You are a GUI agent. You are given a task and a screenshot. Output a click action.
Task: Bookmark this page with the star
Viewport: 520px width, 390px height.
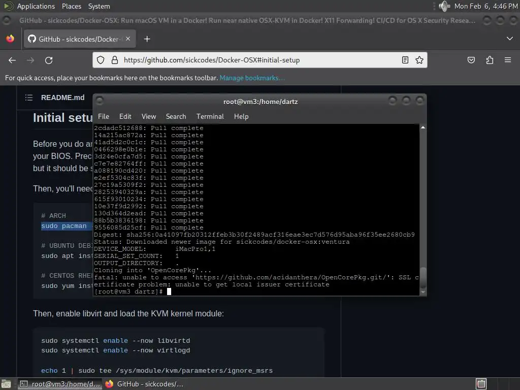click(419, 60)
